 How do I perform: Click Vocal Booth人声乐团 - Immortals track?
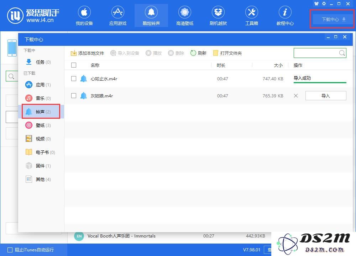[x=121, y=236]
